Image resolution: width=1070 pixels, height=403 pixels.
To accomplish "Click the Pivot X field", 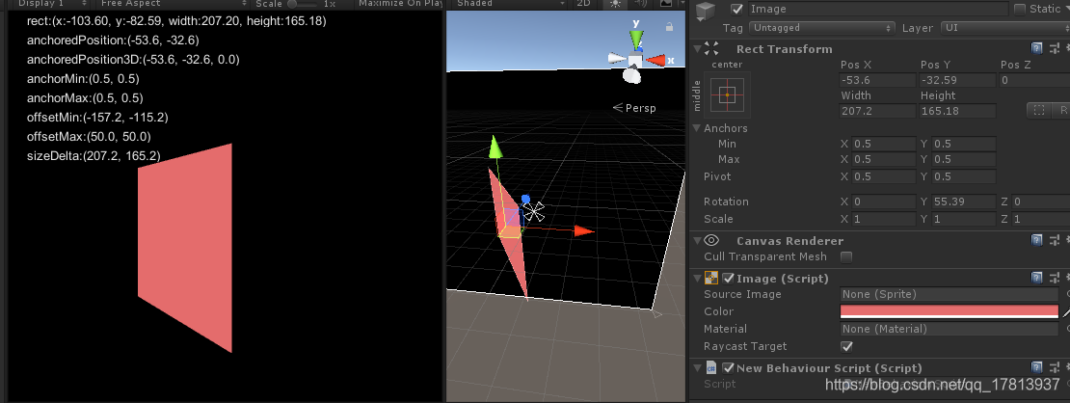I will (884, 176).
